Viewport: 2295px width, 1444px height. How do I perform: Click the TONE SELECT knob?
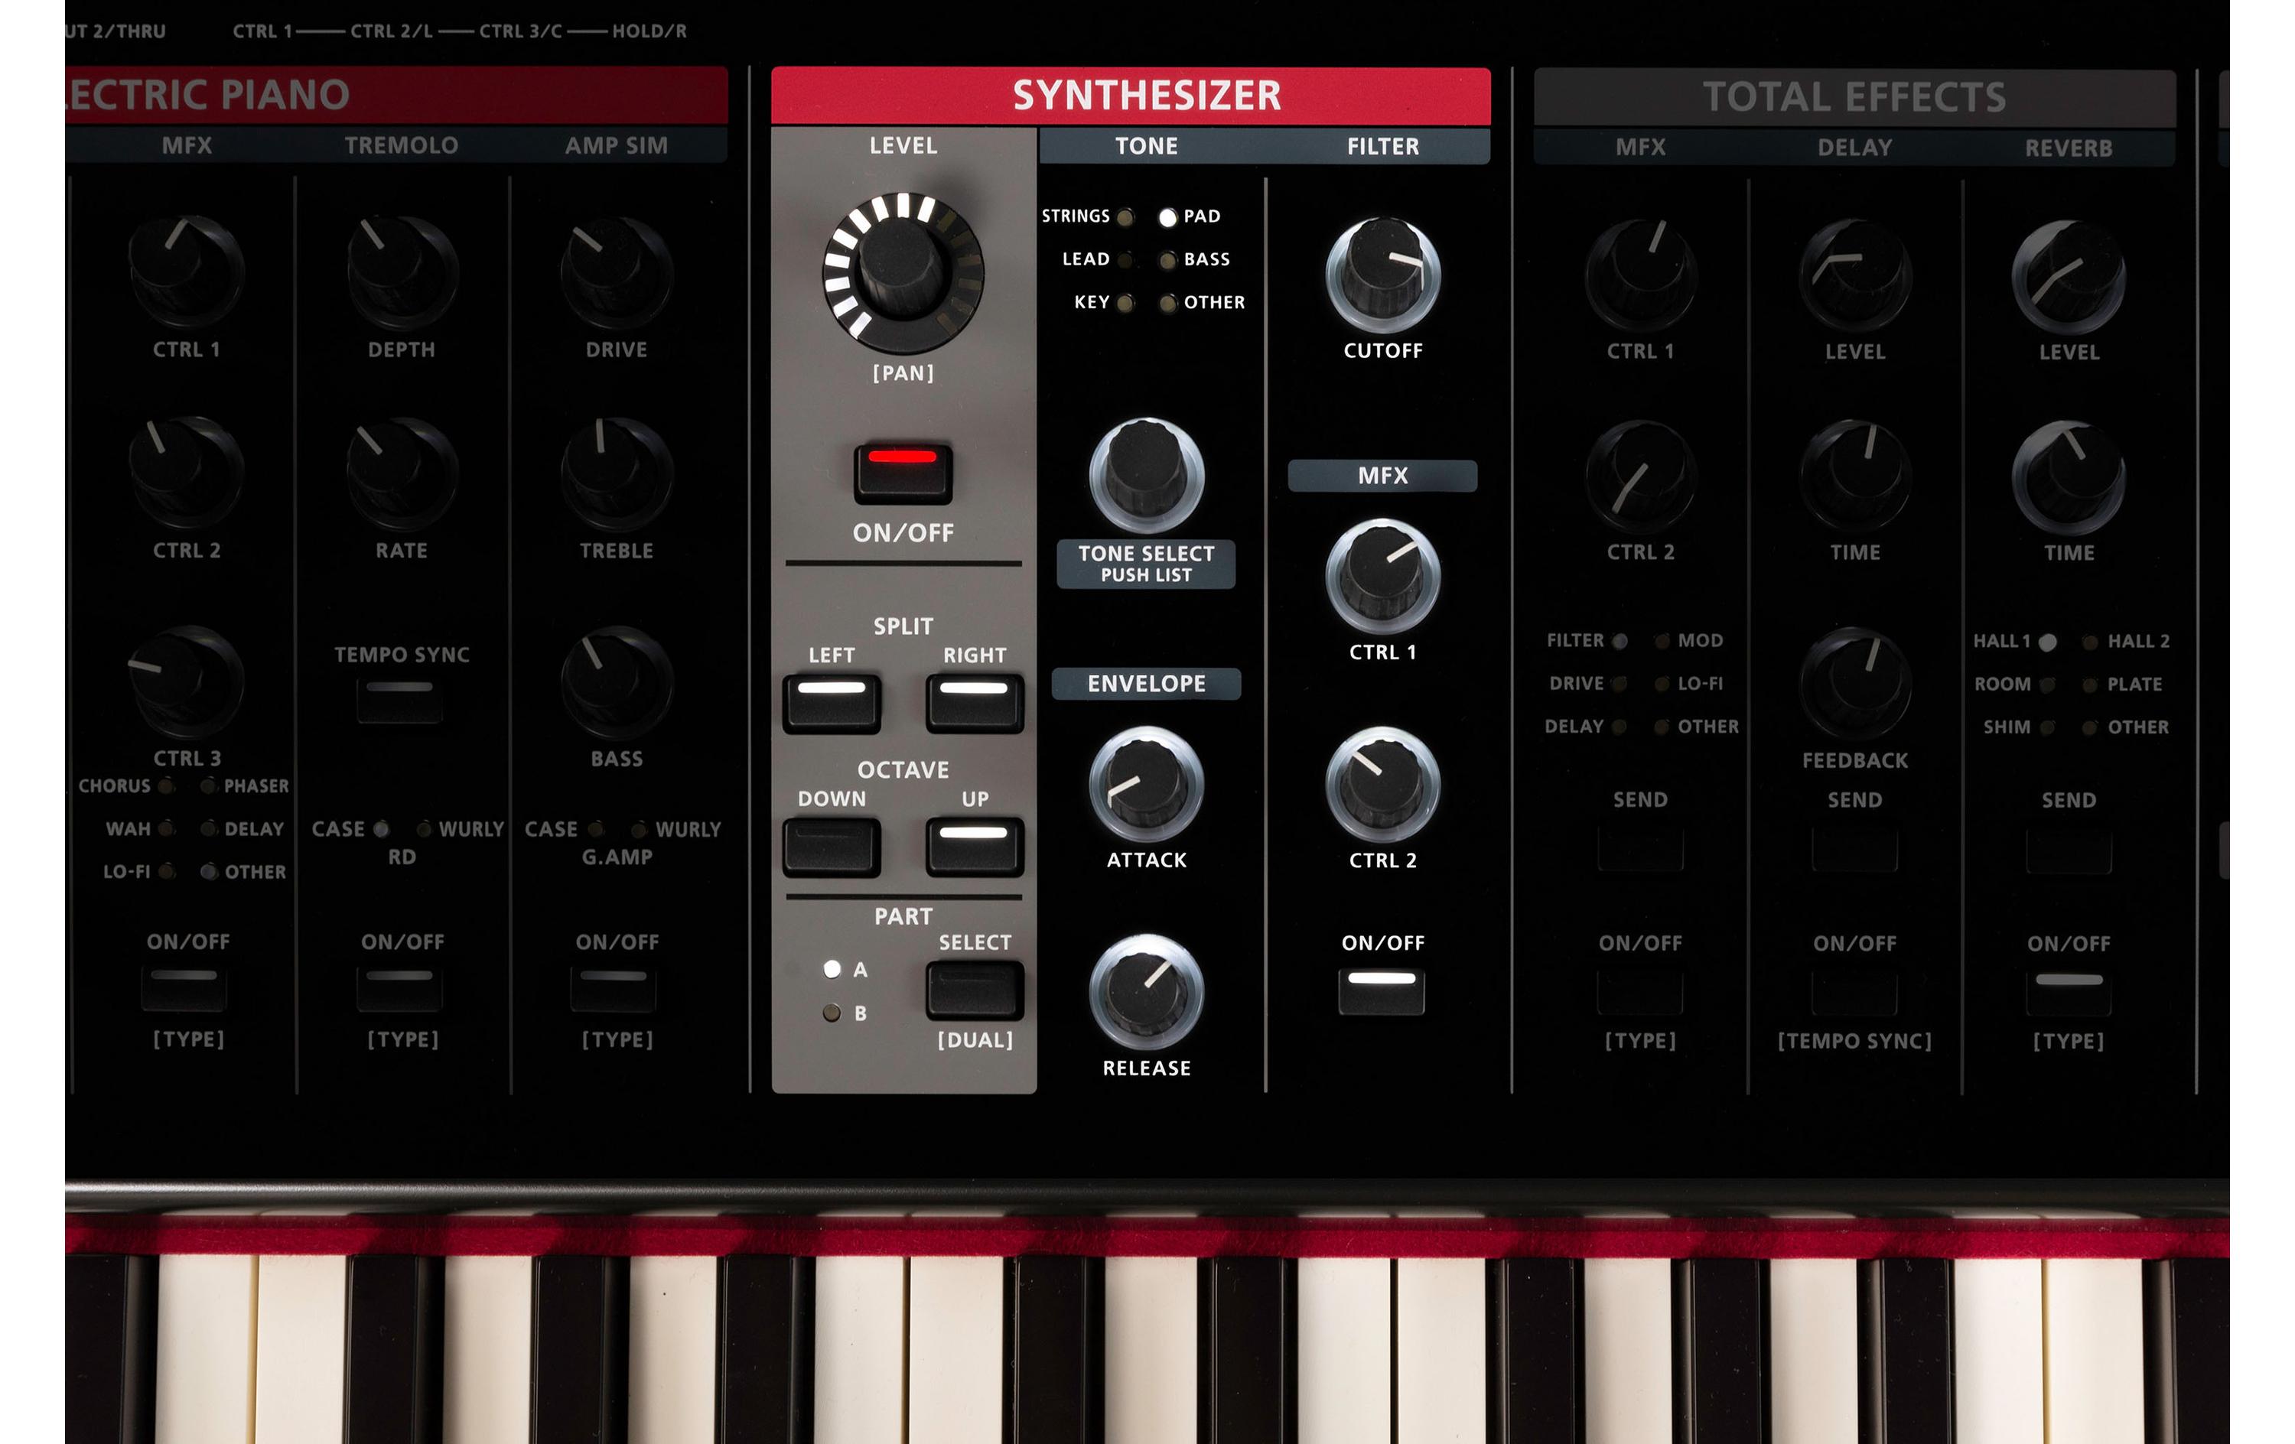click(x=1147, y=475)
